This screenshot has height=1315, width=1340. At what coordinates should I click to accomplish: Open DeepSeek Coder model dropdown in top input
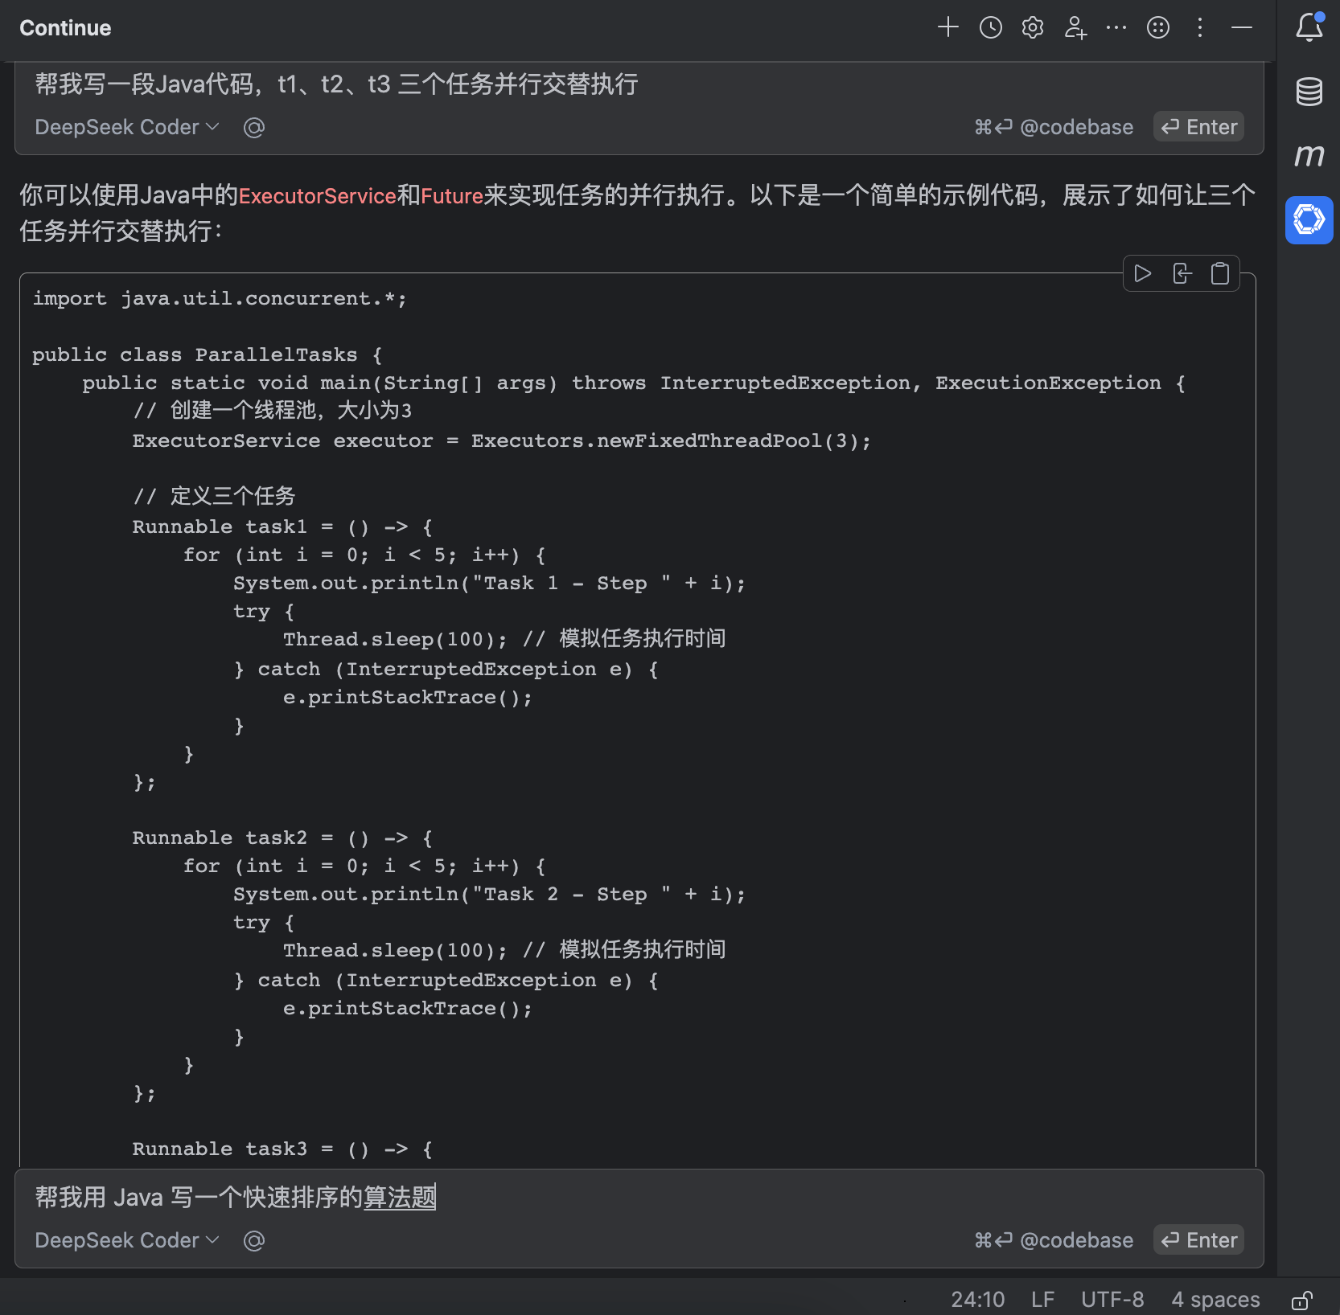[x=126, y=127]
